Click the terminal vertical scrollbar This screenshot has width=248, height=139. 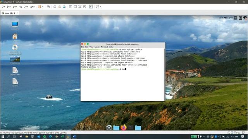(x=164, y=75)
